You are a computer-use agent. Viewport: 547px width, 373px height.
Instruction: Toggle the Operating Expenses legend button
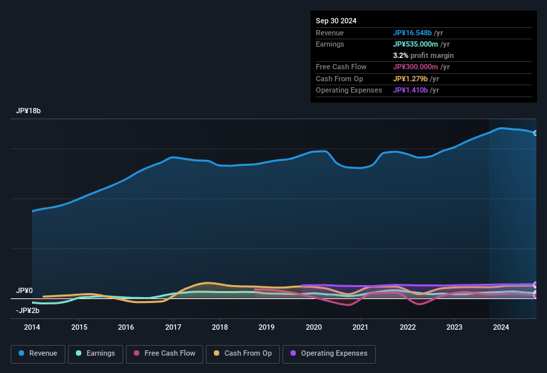(x=329, y=354)
